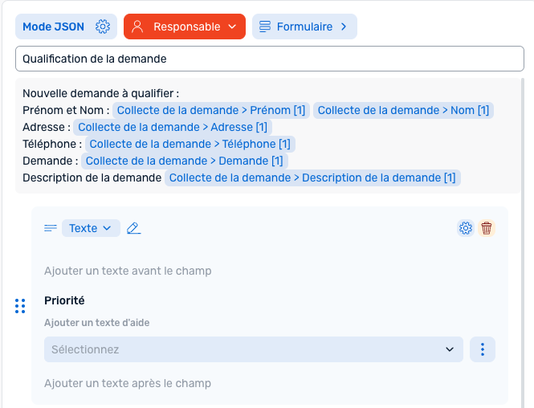This screenshot has height=408, width=534.
Task: Click the text lines icon beside Texte
Action: coord(51,228)
